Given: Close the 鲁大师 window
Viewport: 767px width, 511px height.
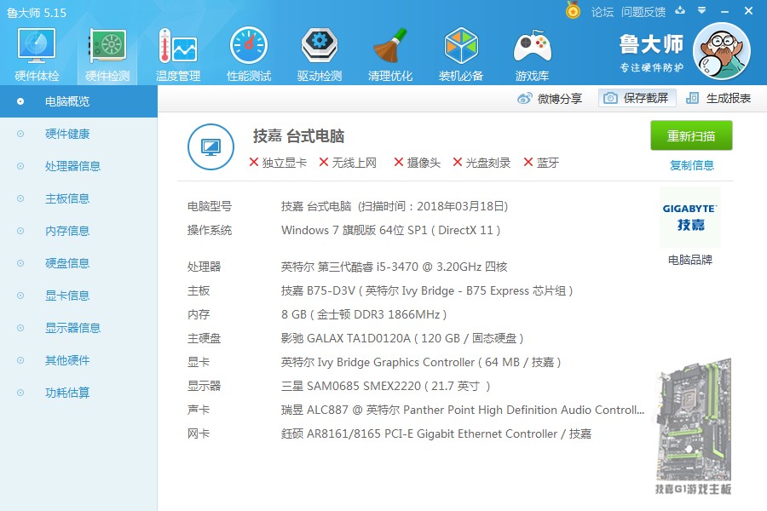Looking at the screenshot, I should click(748, 11).
